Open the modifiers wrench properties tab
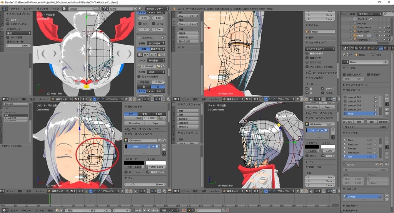The image size is (394, 213). point(377,48)
